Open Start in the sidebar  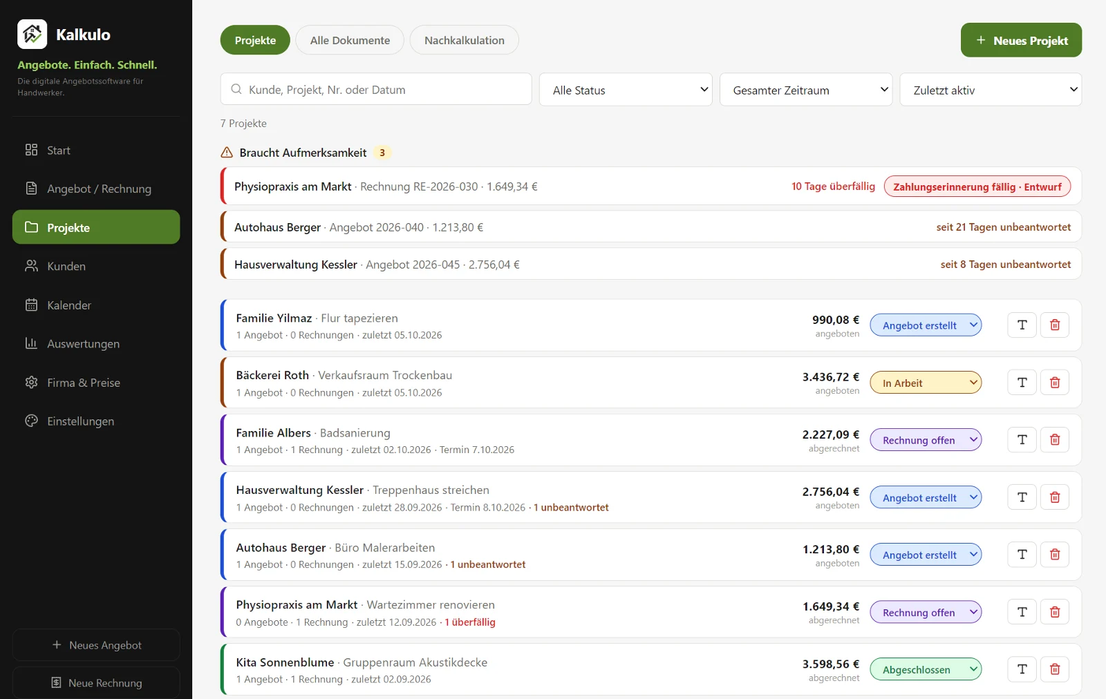[96, 150]
